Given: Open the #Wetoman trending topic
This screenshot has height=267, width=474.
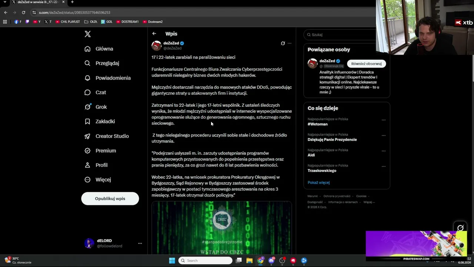Looking at the screenshot, I should tap(318, 124).
